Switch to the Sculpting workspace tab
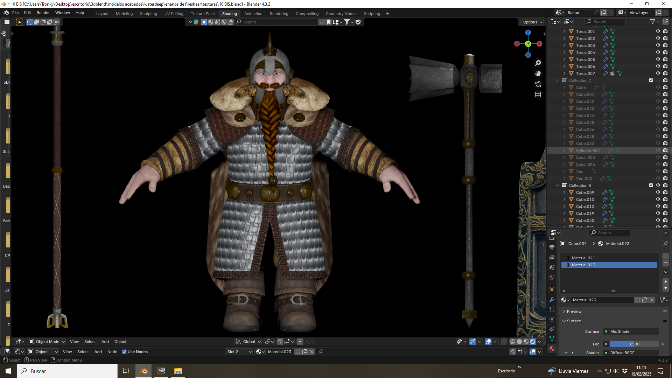 tap(148, 14)
